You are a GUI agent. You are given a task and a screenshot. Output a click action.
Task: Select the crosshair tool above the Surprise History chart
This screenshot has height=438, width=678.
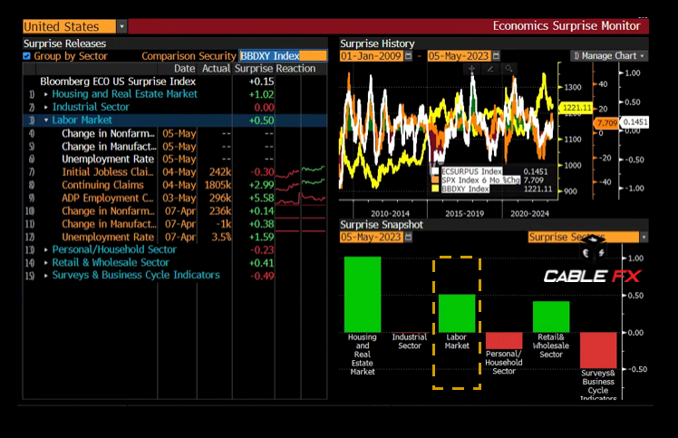(x=471, y=69)
